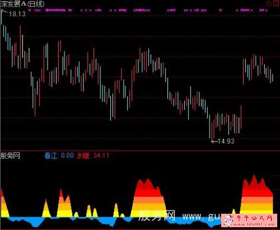
Task: Click the 牛牛公式网 red text banner
Action: click(254, 218)
